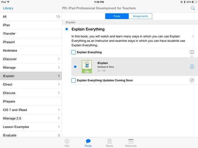Screen dimensions: 198x148
Task: Tap the course title PD: iPad Professional Development
Action: coord(99,8)
